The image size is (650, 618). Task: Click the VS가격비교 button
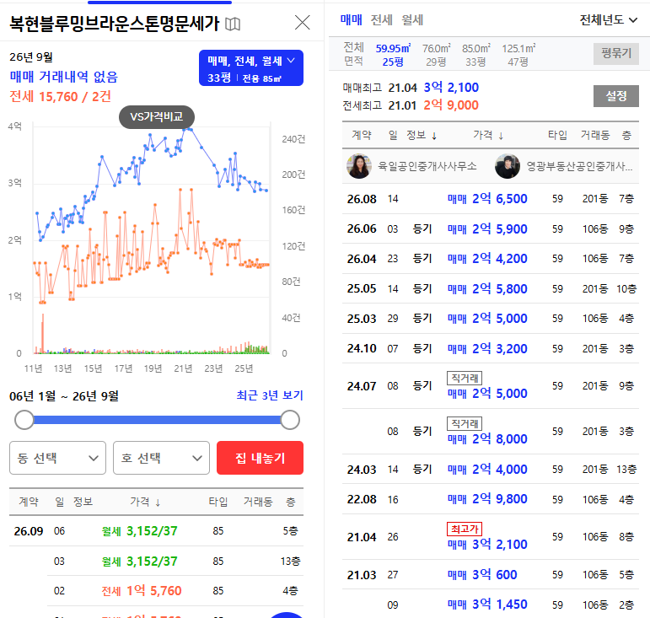(x=157, y=117)
